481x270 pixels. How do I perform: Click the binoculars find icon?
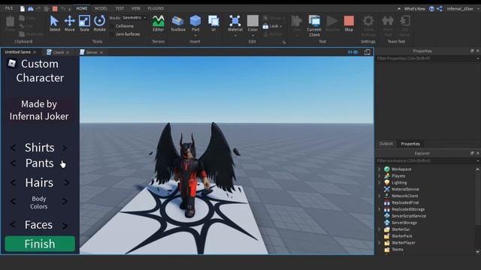tap(30, 8)
